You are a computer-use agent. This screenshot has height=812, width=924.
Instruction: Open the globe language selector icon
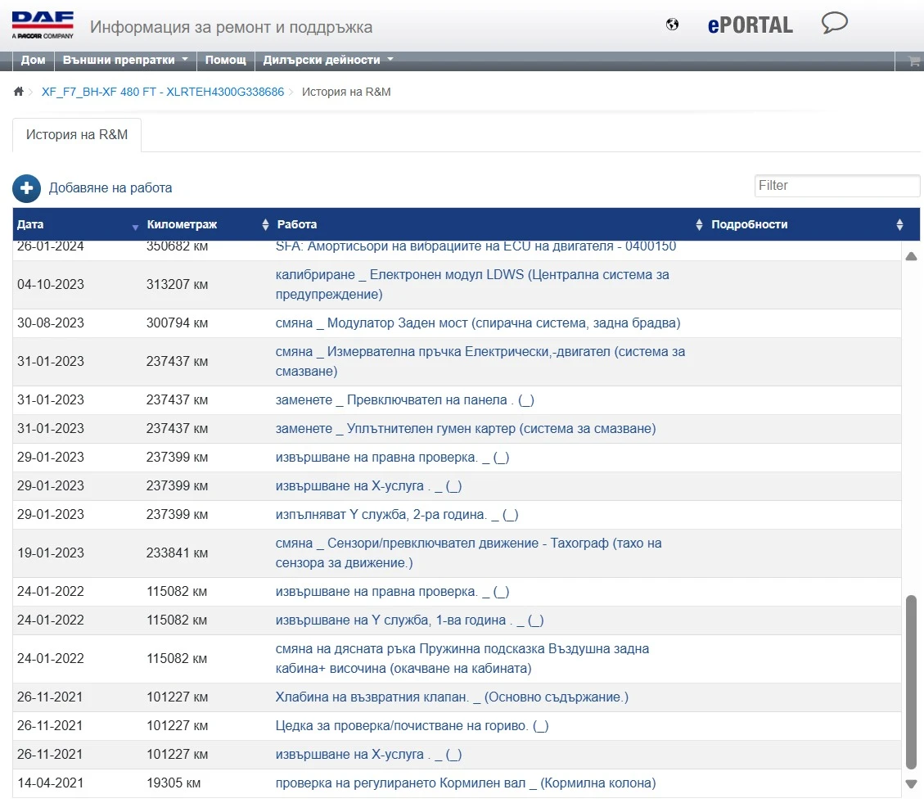click(672, 25)
